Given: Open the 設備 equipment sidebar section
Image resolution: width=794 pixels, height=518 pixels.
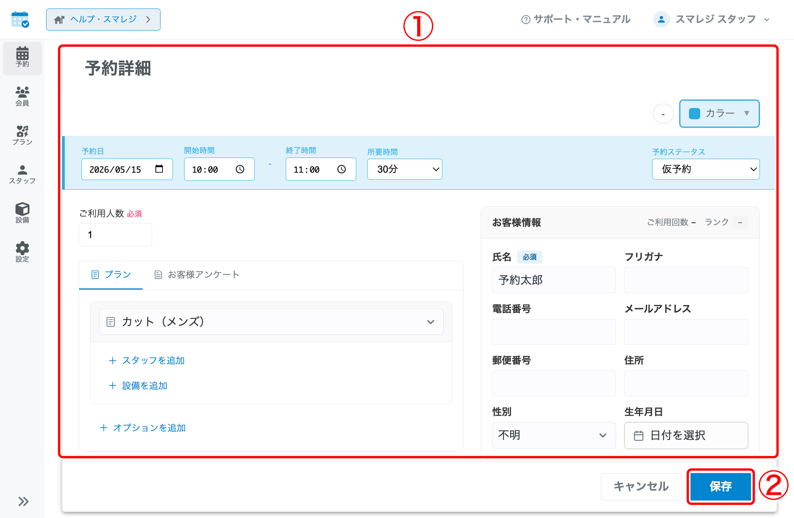Looking at the screenshot, I should (x=22, y=213).
